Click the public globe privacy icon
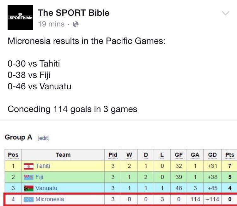The height and width of the screenshot is (206, 237). [76, 24]
